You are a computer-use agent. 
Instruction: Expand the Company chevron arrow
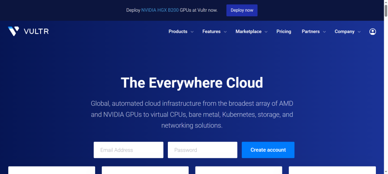(x=359, y=32)
